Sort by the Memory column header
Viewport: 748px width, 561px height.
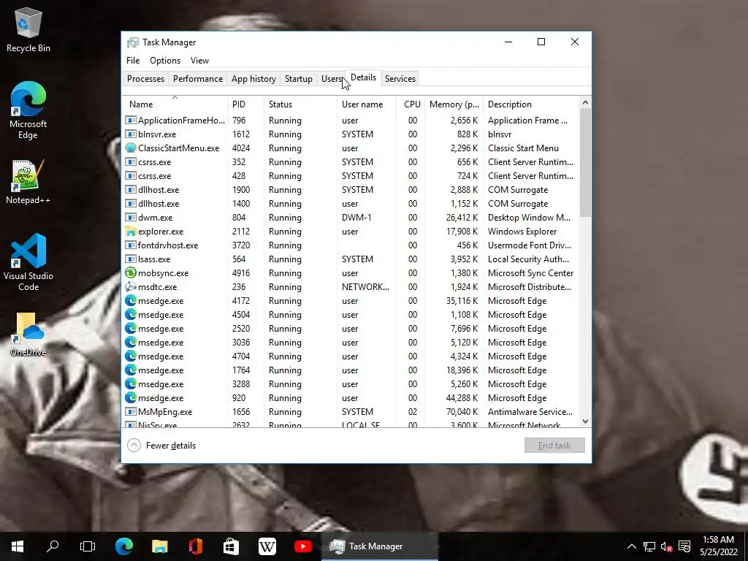(454, 104)
